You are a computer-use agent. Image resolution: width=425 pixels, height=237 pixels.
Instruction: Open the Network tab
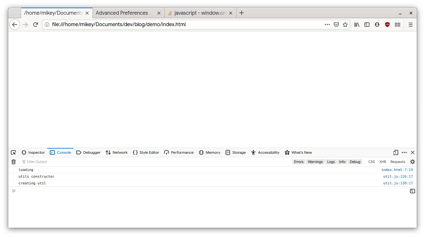point(116,152)
